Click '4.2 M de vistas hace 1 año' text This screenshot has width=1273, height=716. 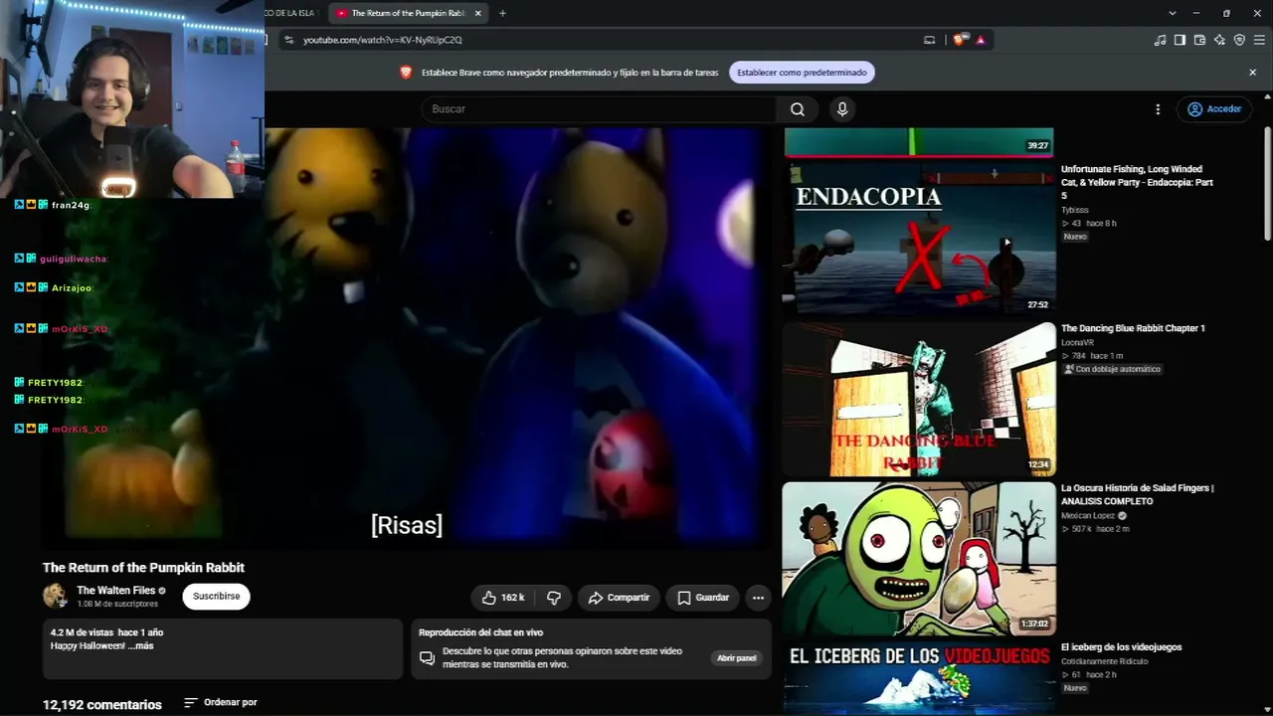106,632
